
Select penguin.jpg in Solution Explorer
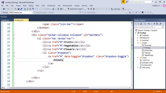[148, 50]
